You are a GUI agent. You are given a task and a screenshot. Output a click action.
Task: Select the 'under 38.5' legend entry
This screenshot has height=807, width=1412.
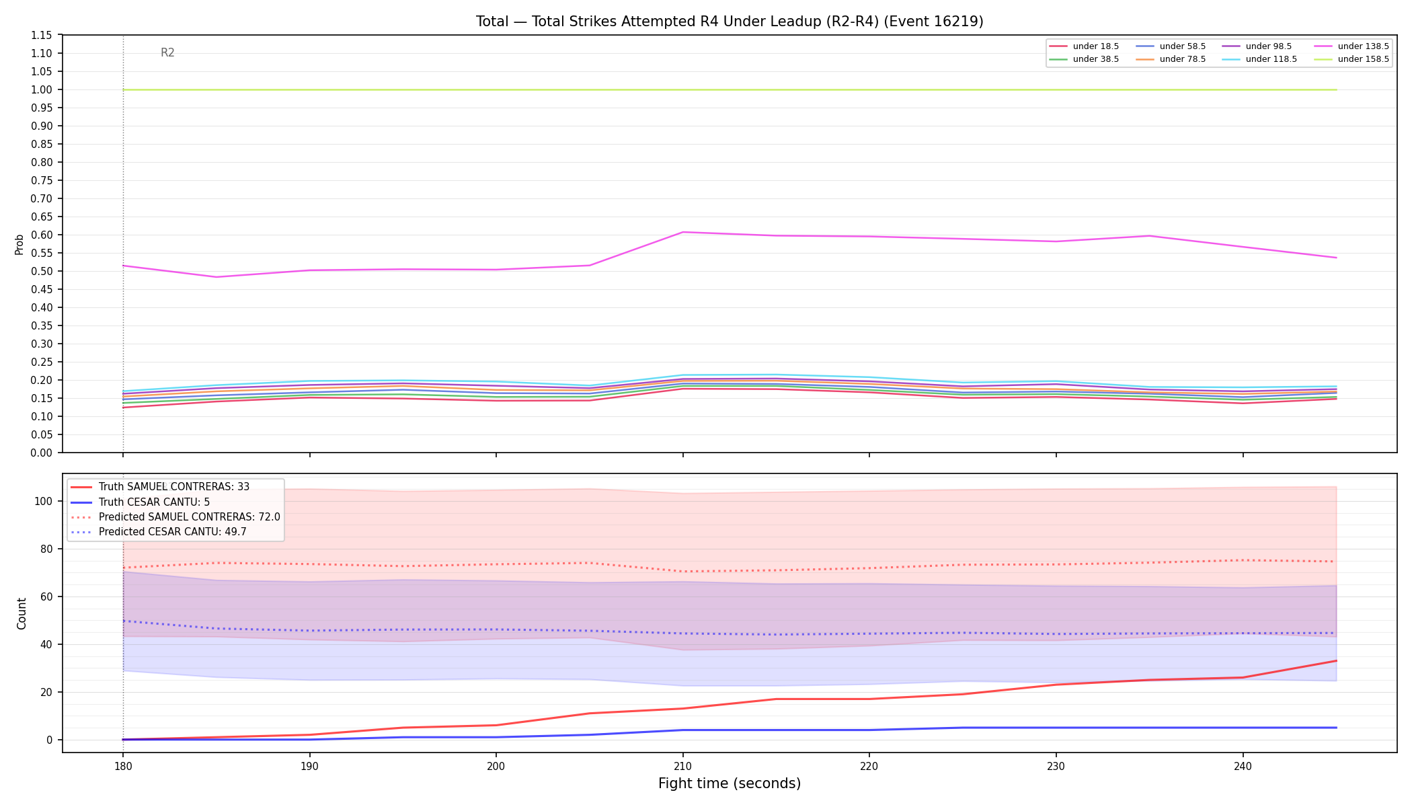pos(1084,59)
